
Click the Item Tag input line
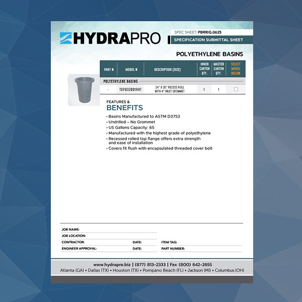201,242
